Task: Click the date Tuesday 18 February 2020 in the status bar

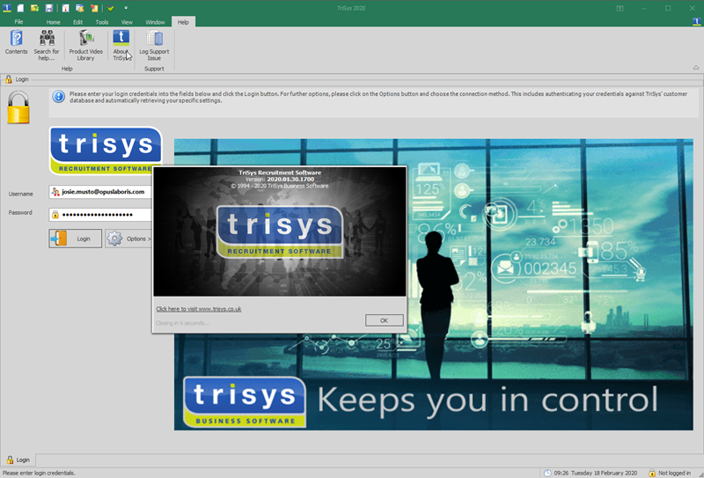Action: pos(604,473)
